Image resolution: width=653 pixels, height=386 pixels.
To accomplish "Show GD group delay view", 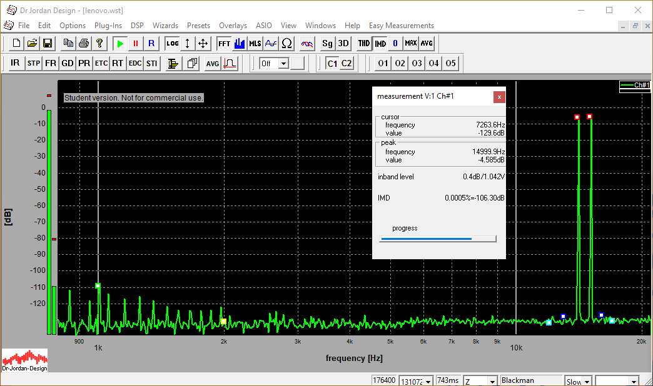I will click(68, 63).
